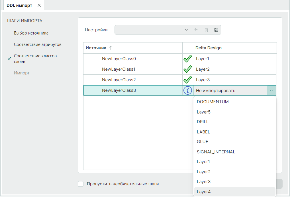290x197 pixels.
Task: Pick SIGNAL_INTERNAL from the dropdown options
Action: coord(216,152)
